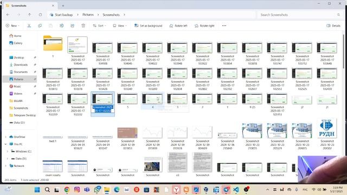Switch to the Screenshots window tab
Viewport: 347px width, 195px height.
(x=30, y=5)
